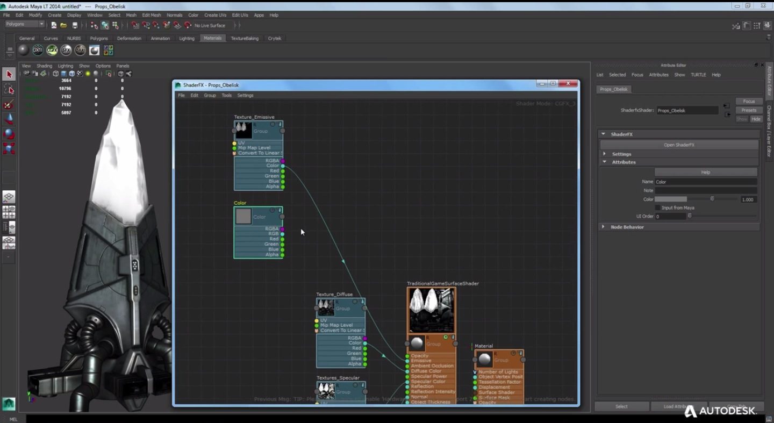The width and height of the screenshot is (774, 423).
Task: Toggle wireframe cube in viewport toolbar
Action: [x=55, y=74]
